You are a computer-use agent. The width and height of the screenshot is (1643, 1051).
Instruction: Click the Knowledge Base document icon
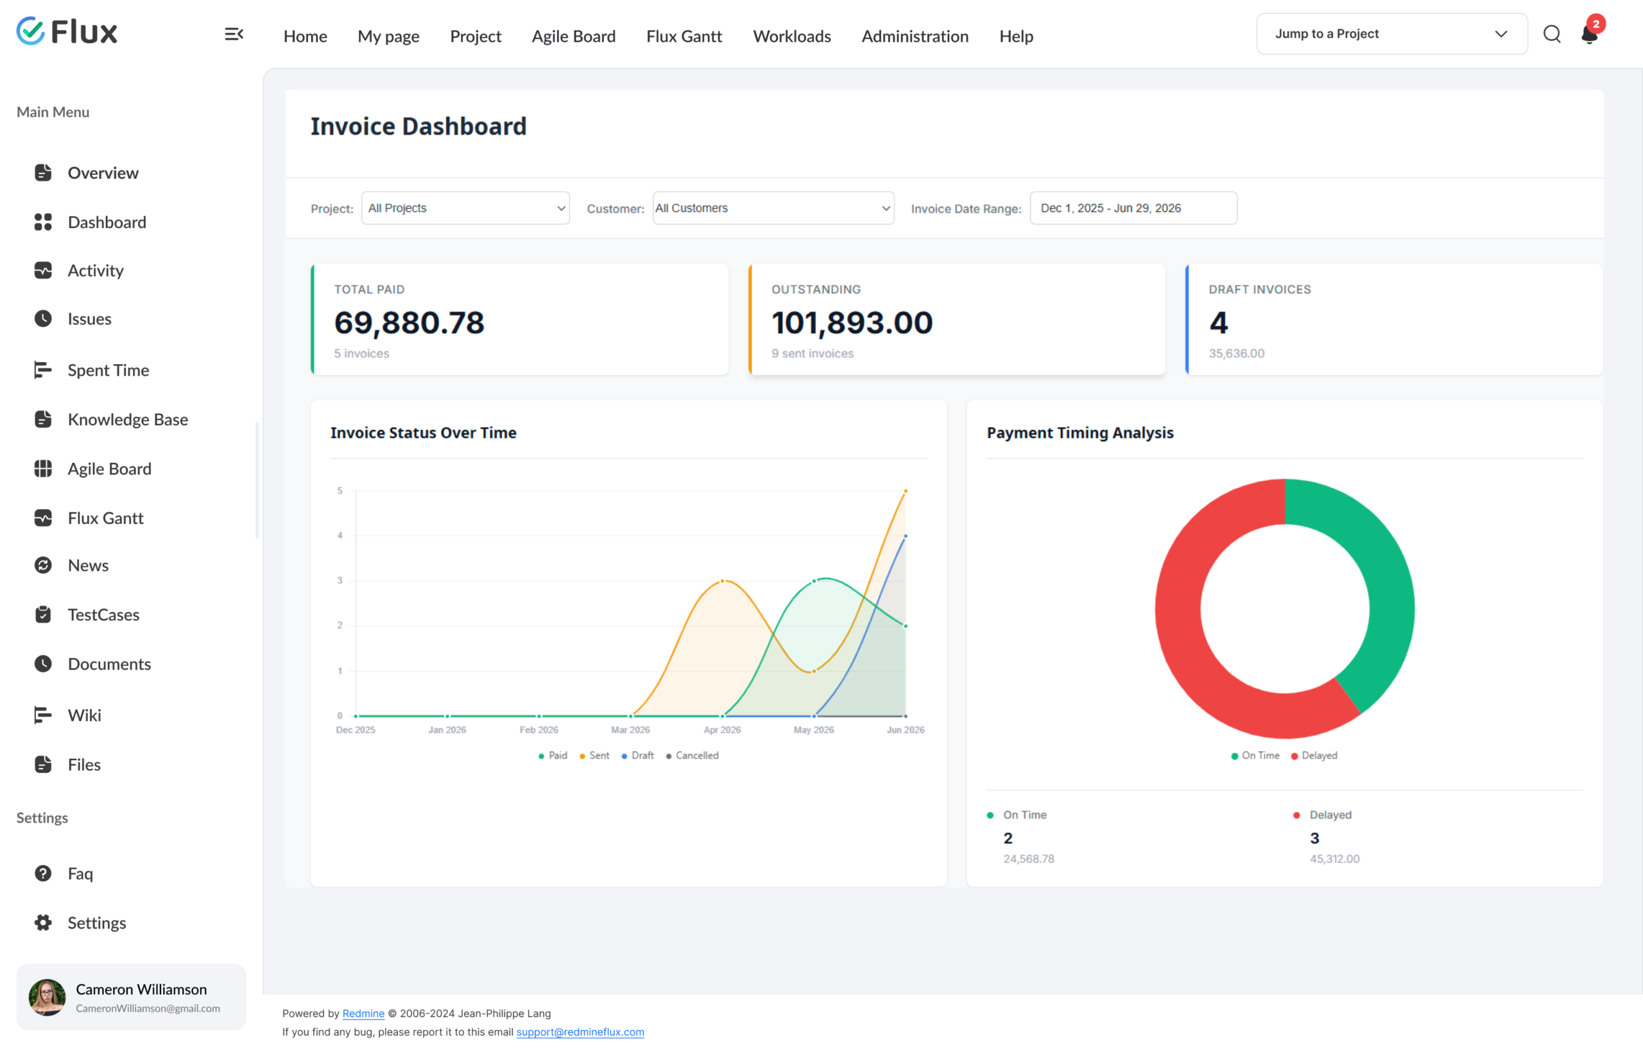tap(43, 419)
